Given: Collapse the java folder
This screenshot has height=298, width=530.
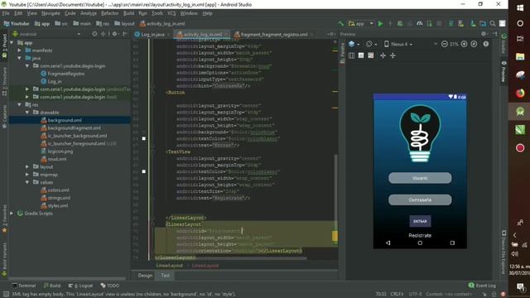Looking at the screenshot, I should coord(20,58).
